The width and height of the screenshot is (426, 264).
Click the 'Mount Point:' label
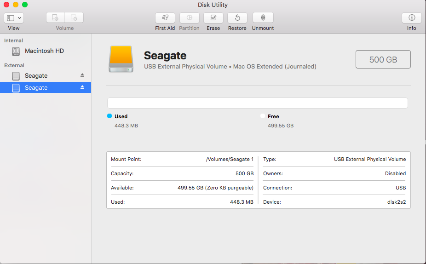click(x=126, y=160)
